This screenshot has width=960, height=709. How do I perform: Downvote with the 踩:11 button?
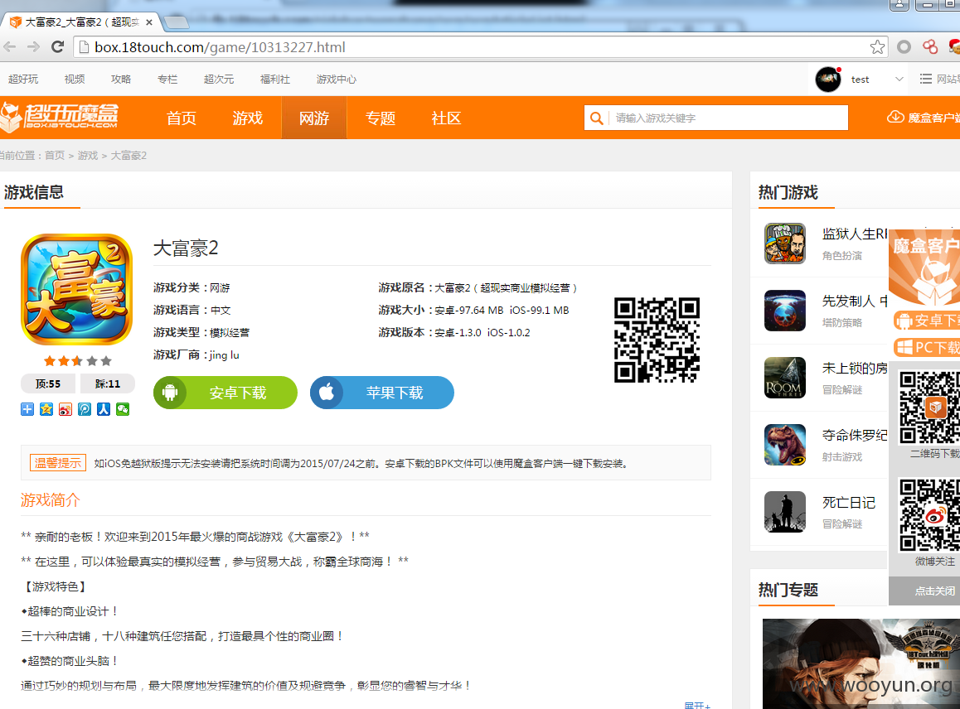pos(107,383)
